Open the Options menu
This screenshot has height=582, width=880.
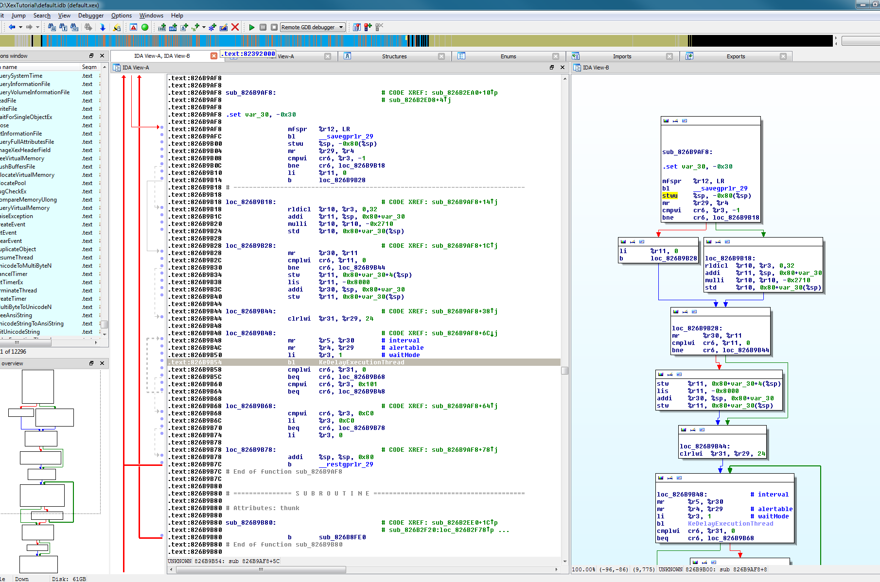(121, 16)
